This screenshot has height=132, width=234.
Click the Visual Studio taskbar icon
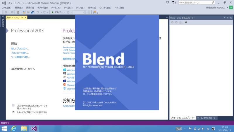[34, 128]
